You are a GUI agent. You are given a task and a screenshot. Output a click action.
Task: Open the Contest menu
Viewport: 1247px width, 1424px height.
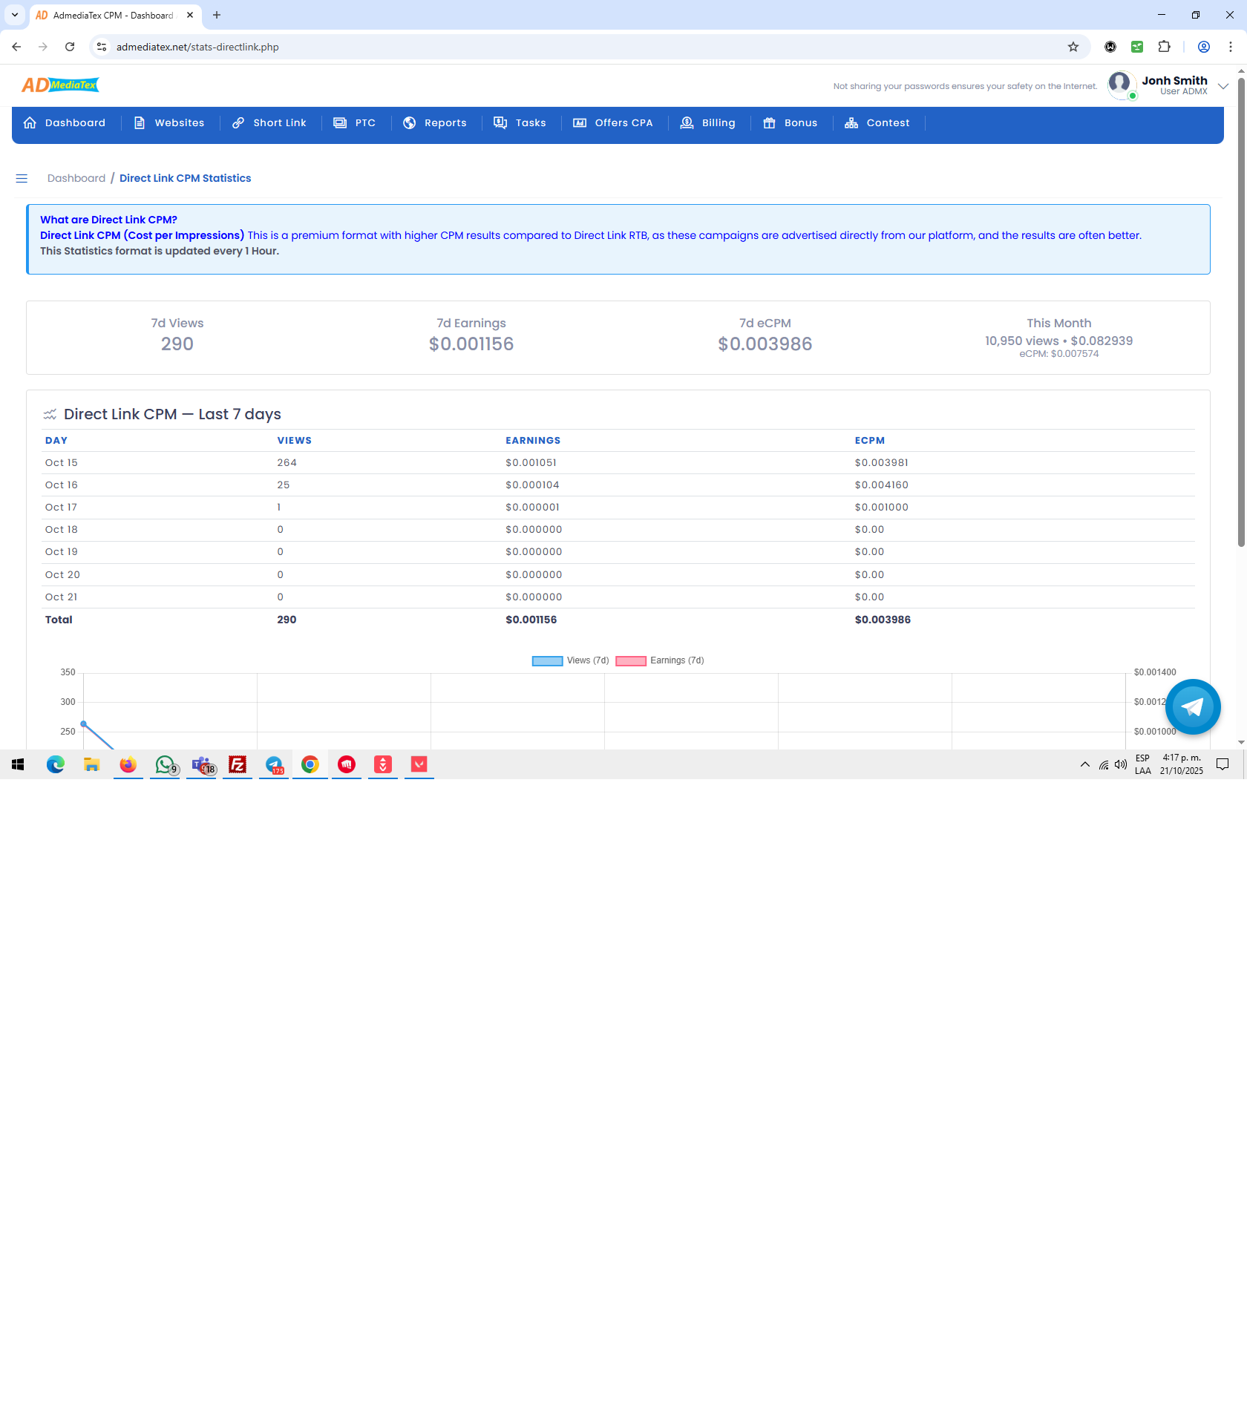pos(877,123)
